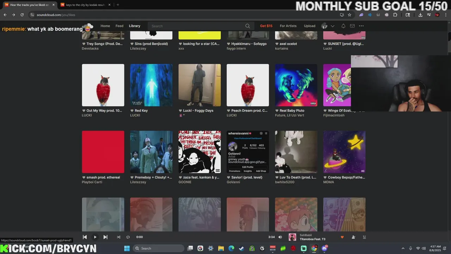This screenshot has width=451, height=254.
Task: Bookmark this page with the star icon
Action: (x=350, y=15)
